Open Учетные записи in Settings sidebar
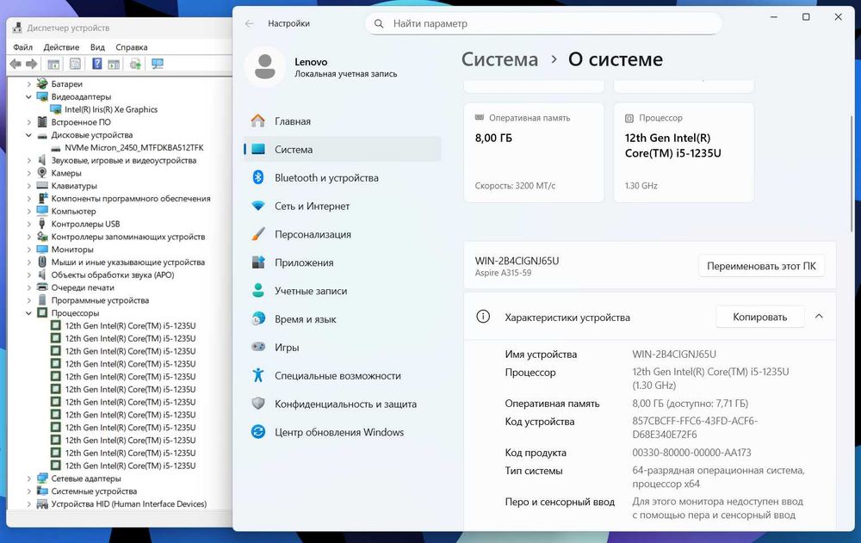The height and width of the screenshot is (543, 861). coord(342,291)
